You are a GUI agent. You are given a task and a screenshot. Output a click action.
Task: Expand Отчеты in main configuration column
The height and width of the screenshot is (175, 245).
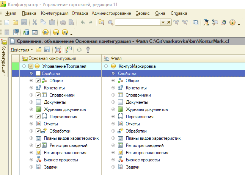coord(31,123)
